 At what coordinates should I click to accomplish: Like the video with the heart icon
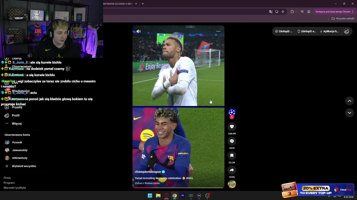coord(232,127)
